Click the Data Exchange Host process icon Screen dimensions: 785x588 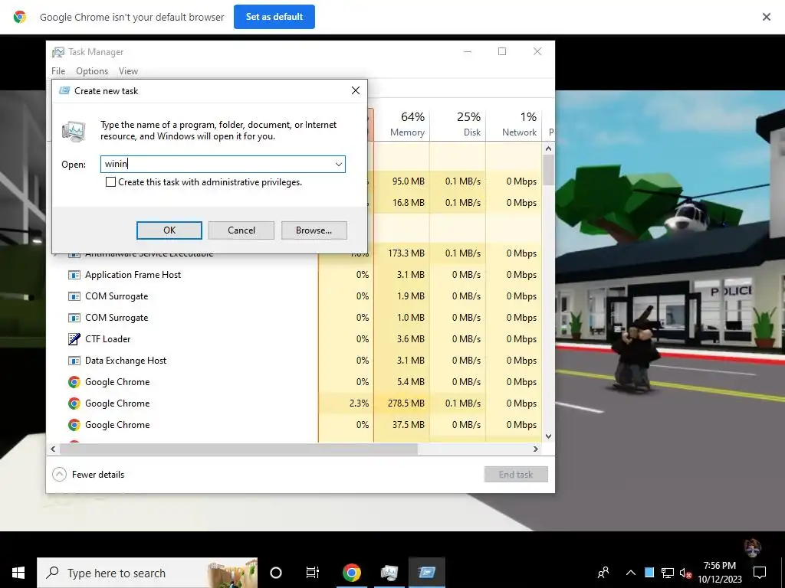(x=74, y=361)
